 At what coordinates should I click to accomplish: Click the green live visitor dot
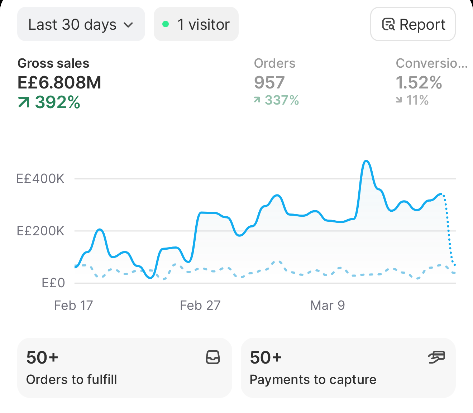click(166, 24)
